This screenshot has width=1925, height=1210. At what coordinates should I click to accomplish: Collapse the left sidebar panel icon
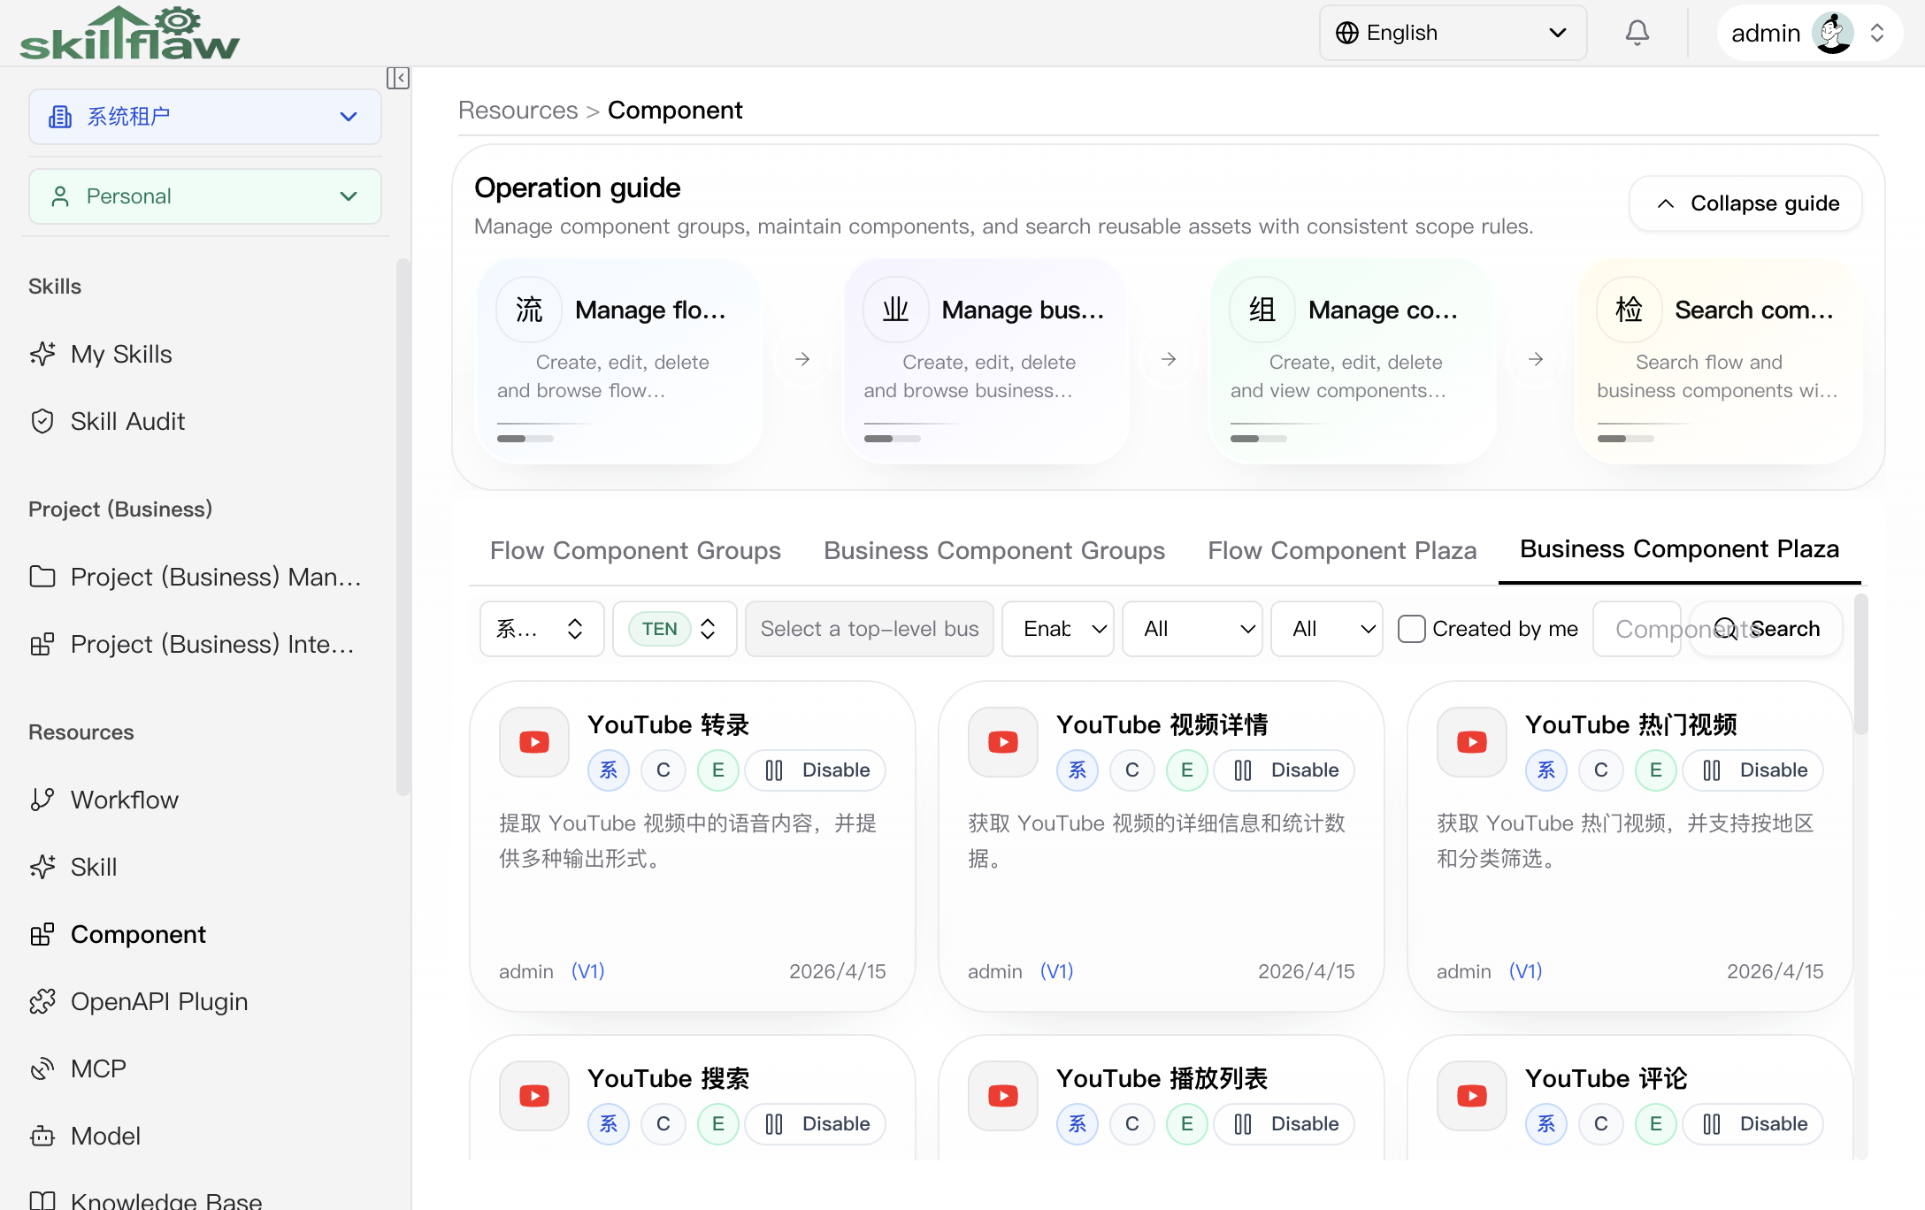point(398,78)
